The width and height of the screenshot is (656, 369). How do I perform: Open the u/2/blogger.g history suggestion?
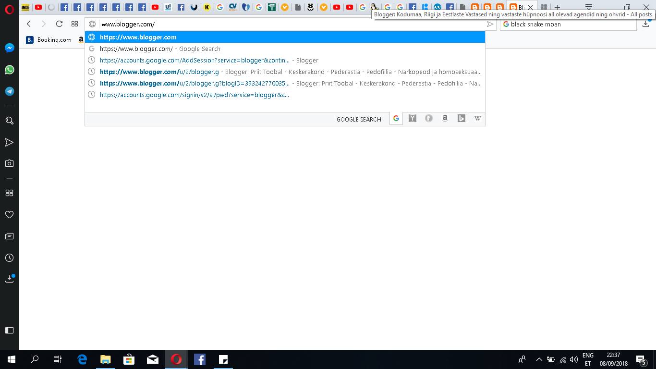point(285,72)
